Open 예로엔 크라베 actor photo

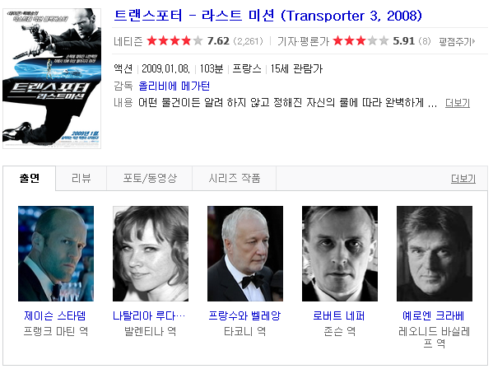click(435, 254)
